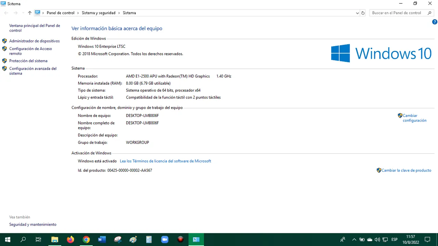Open the Windows Start menu

[8, 240]
